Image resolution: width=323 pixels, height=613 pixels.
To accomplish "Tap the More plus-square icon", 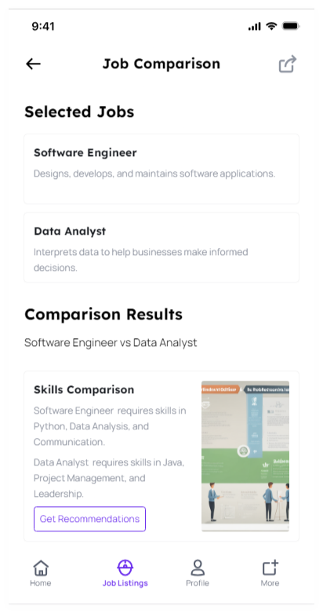I will pos(270,567).
